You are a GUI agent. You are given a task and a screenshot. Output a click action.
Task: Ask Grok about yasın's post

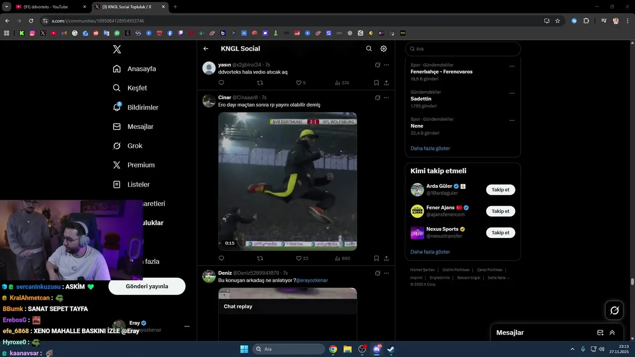378,65
